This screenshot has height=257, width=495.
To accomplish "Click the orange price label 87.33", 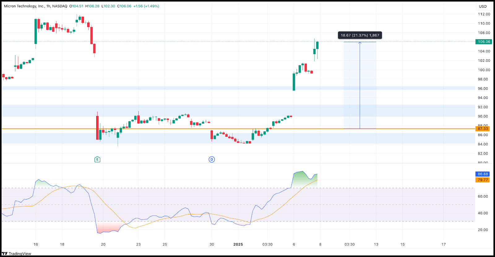I will coord(483,129).
